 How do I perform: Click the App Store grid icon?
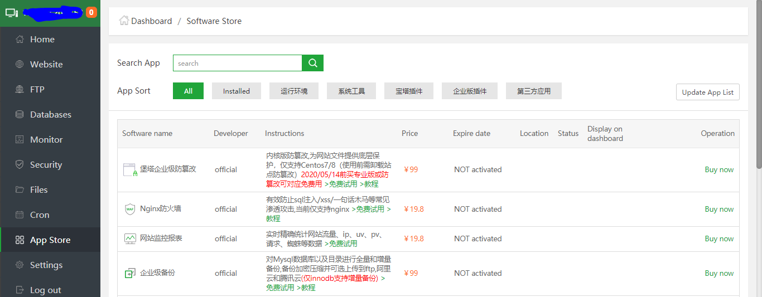[x=20, y=240]
